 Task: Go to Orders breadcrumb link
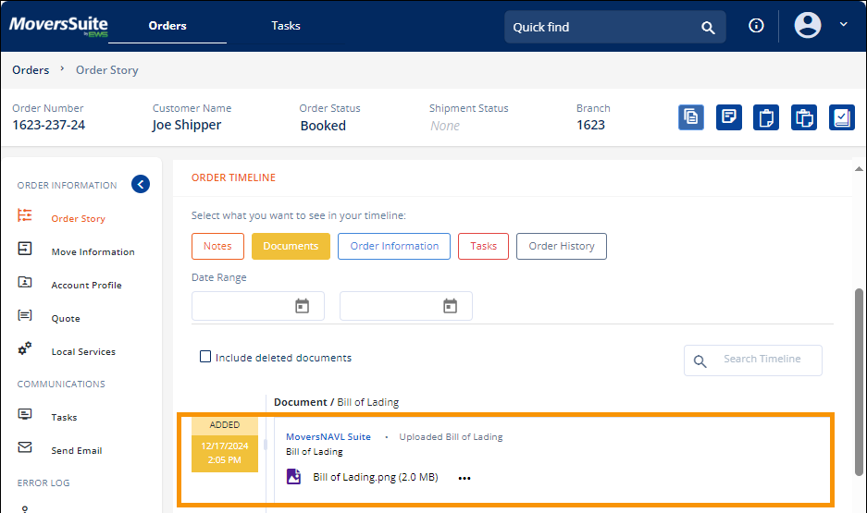point(31,70)
